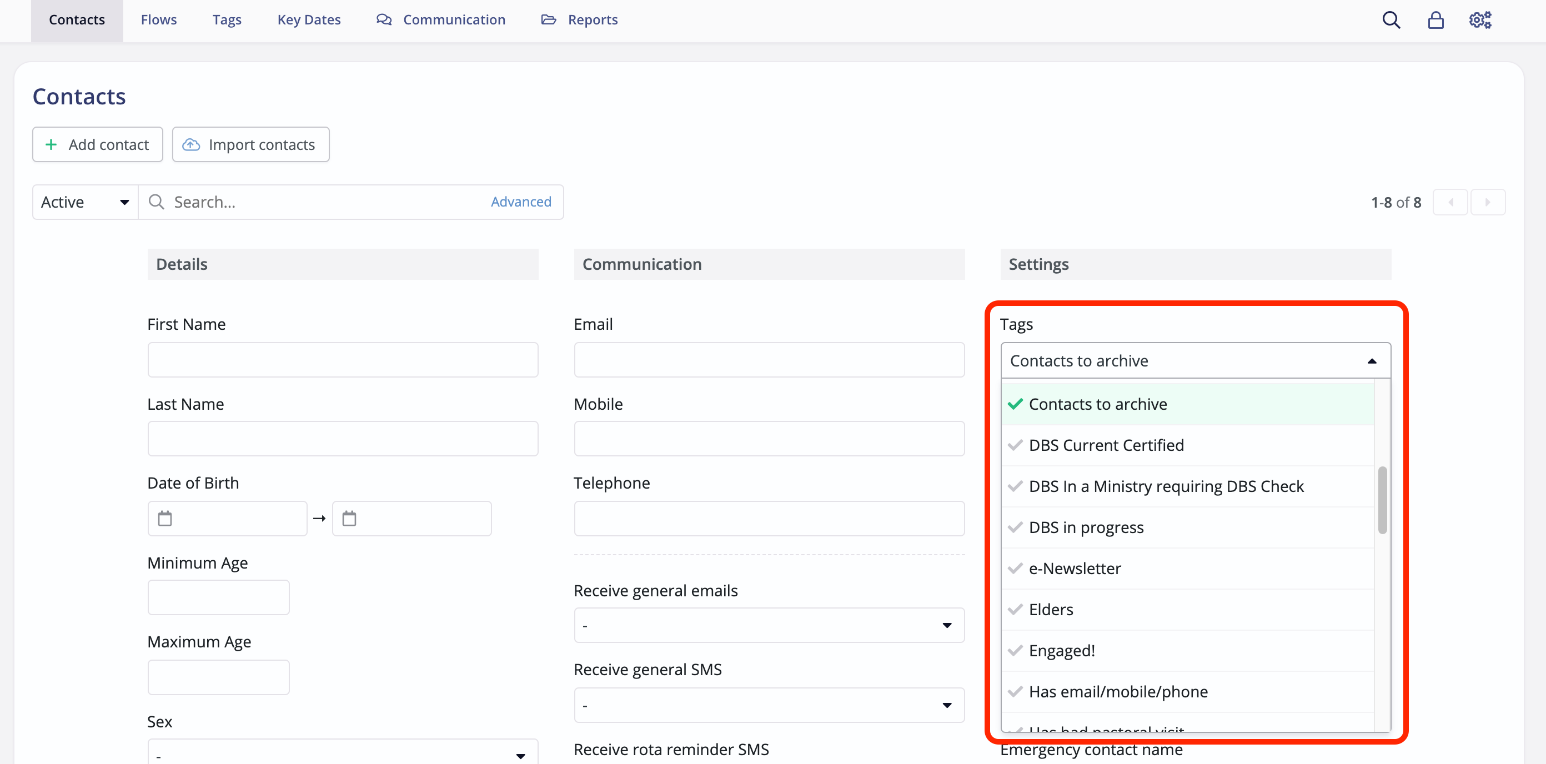This screenshot has width=1546, height=764.
Task: Open the lock icon in the top bar
Action: coord(1435,19)
